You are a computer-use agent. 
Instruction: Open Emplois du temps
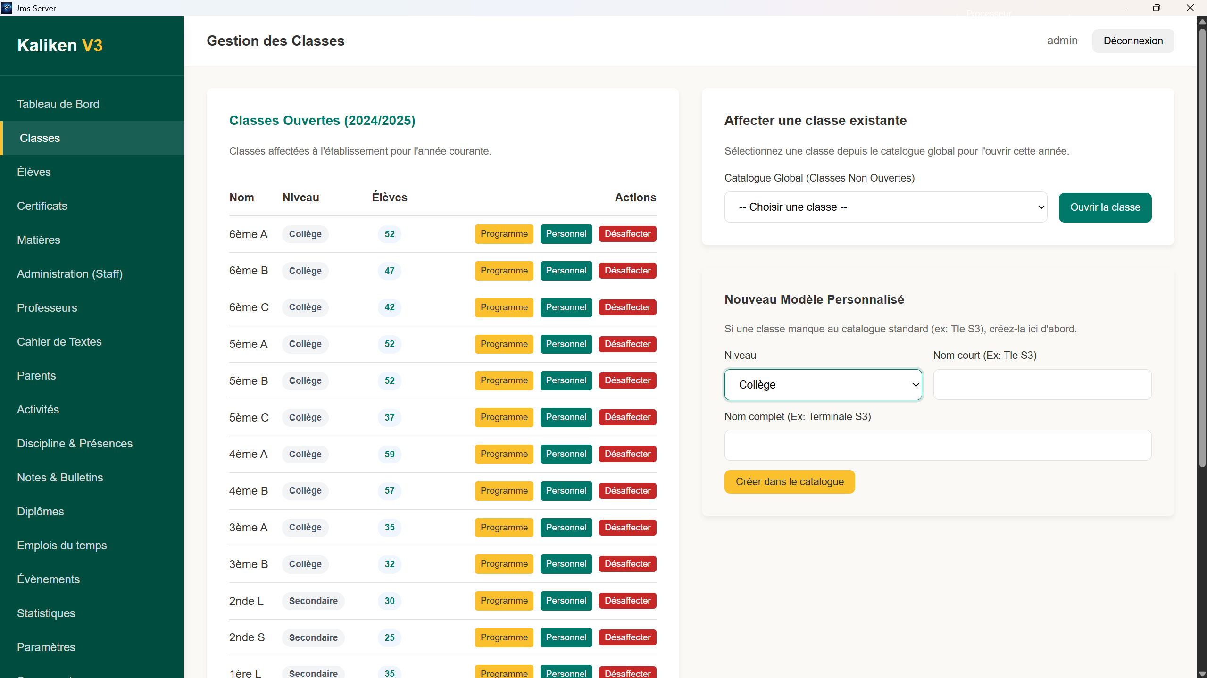point(61,545)
